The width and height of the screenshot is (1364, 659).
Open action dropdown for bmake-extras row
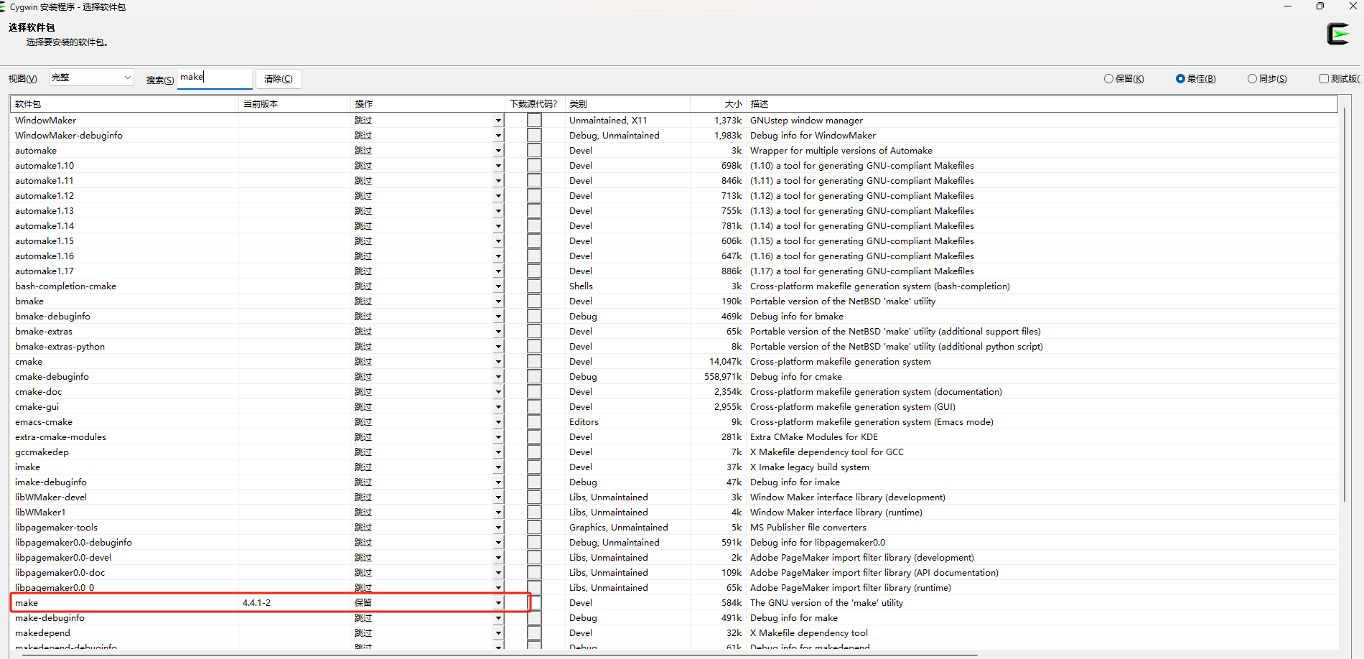pyautogui.click(x=498, y=332)
